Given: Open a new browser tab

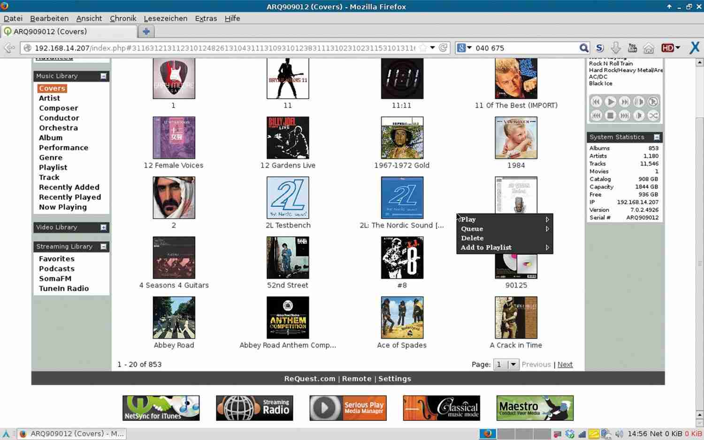Looking at the screenshot, I should point(146,31).
